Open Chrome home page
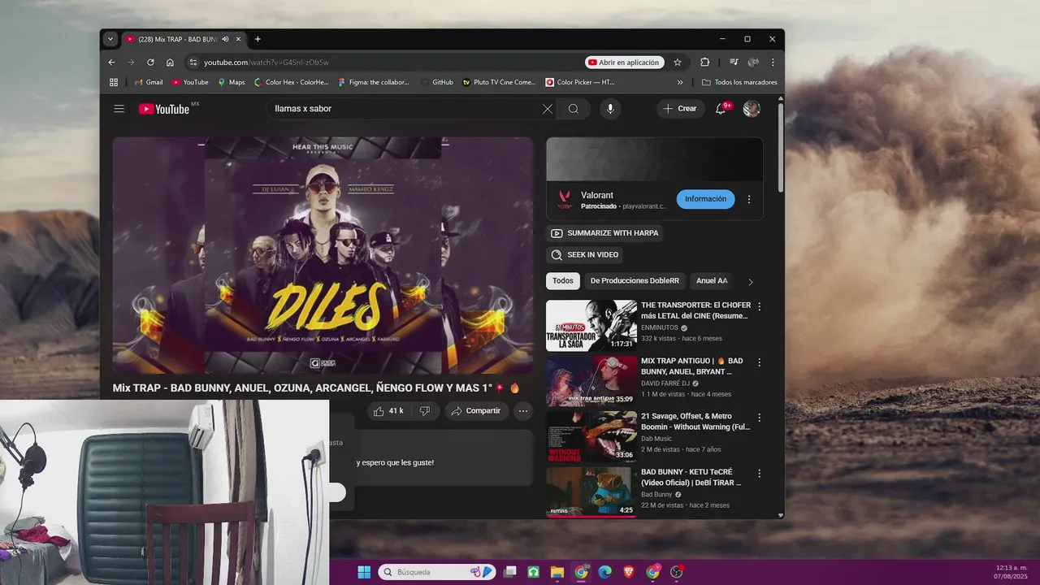Viewport: 1040px width, 585px height. pos(170,63)
